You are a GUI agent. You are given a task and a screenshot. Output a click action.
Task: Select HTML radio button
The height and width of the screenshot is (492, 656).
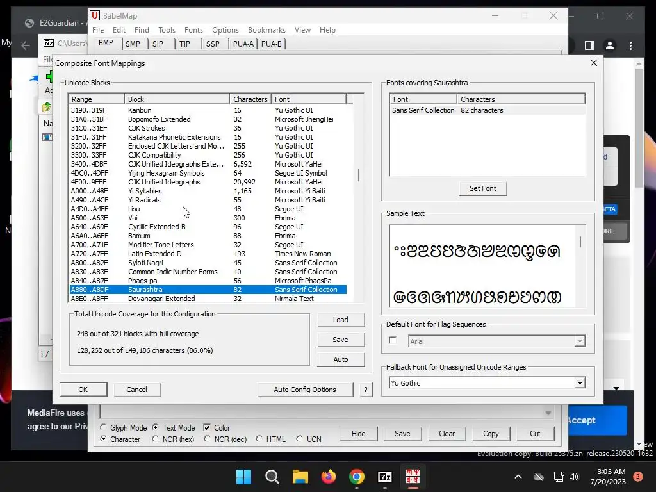(x=259, y=439)
